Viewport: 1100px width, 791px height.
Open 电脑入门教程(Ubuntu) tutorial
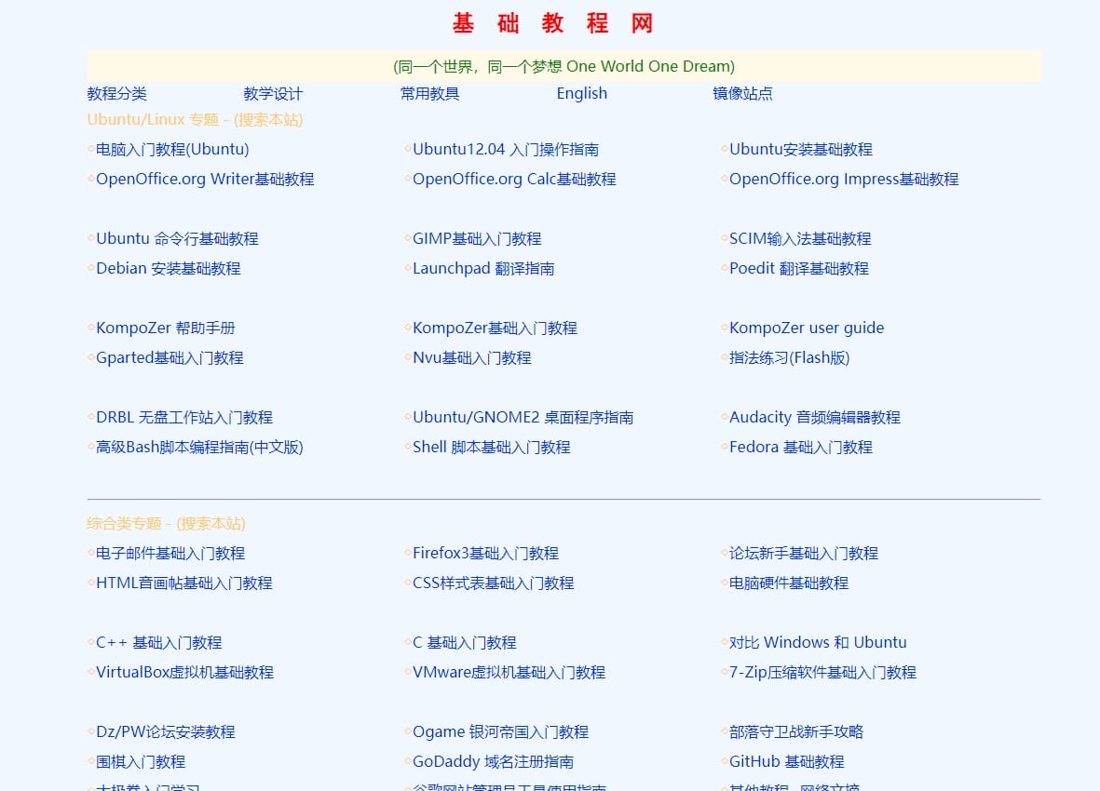coord(172,149)
